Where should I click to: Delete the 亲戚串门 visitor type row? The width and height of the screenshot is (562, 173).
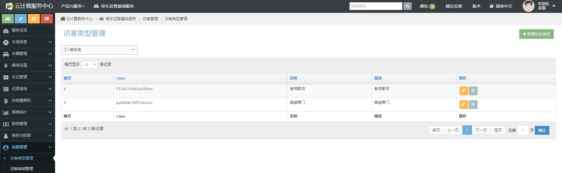(473, 105)
